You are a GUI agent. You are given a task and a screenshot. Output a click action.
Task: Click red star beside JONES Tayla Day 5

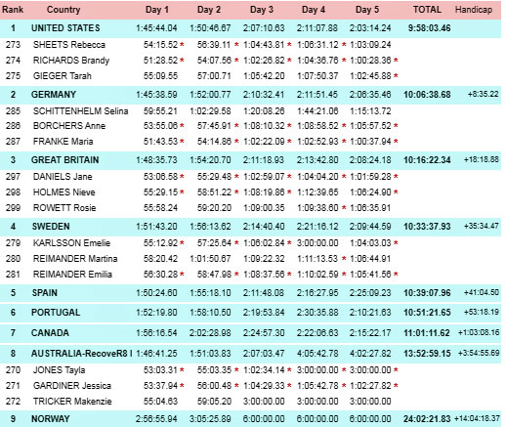(396, 369)
